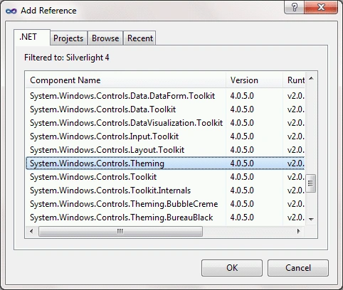Image resolution: width=343 pixels, height=290 pixels.
Task: Select System.Windows.Controls.Toolkit.Internals row
Action: point(165,190)
